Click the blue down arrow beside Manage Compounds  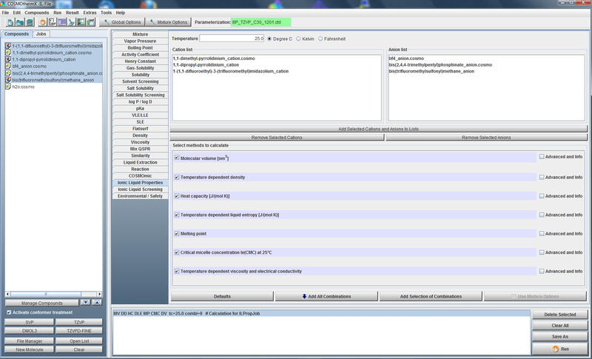85,302
